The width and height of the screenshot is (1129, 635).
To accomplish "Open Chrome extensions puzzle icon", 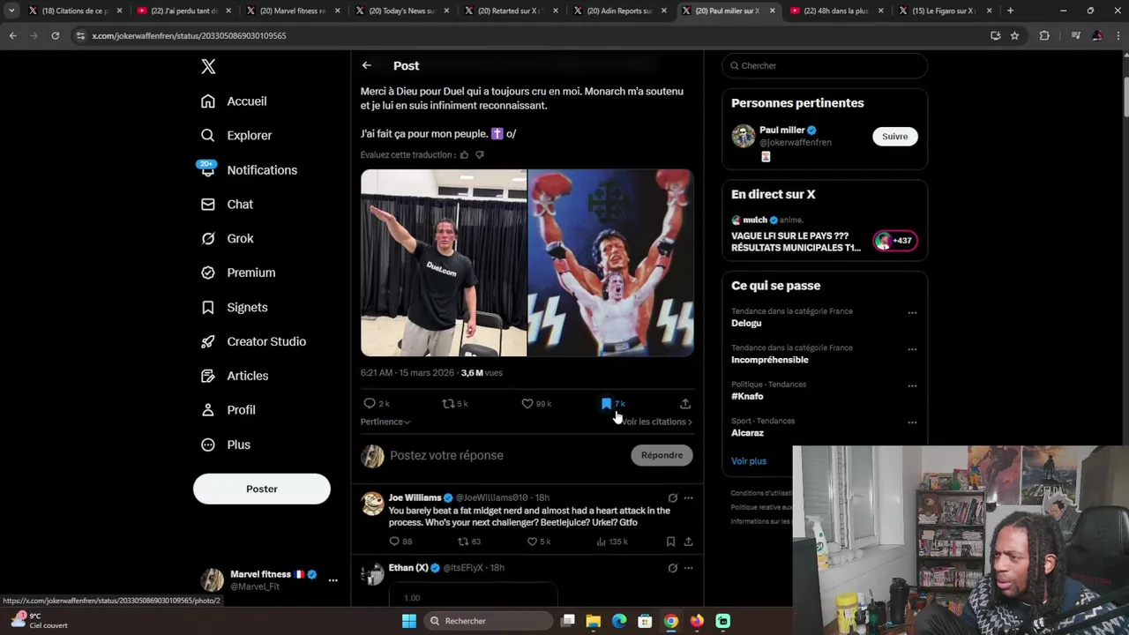I will [x=1044, y=35].
